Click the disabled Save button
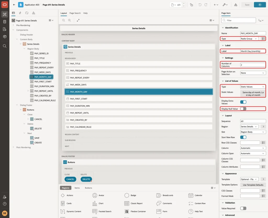The height and width of the screenshot is (218, 268). click(247, 5)
